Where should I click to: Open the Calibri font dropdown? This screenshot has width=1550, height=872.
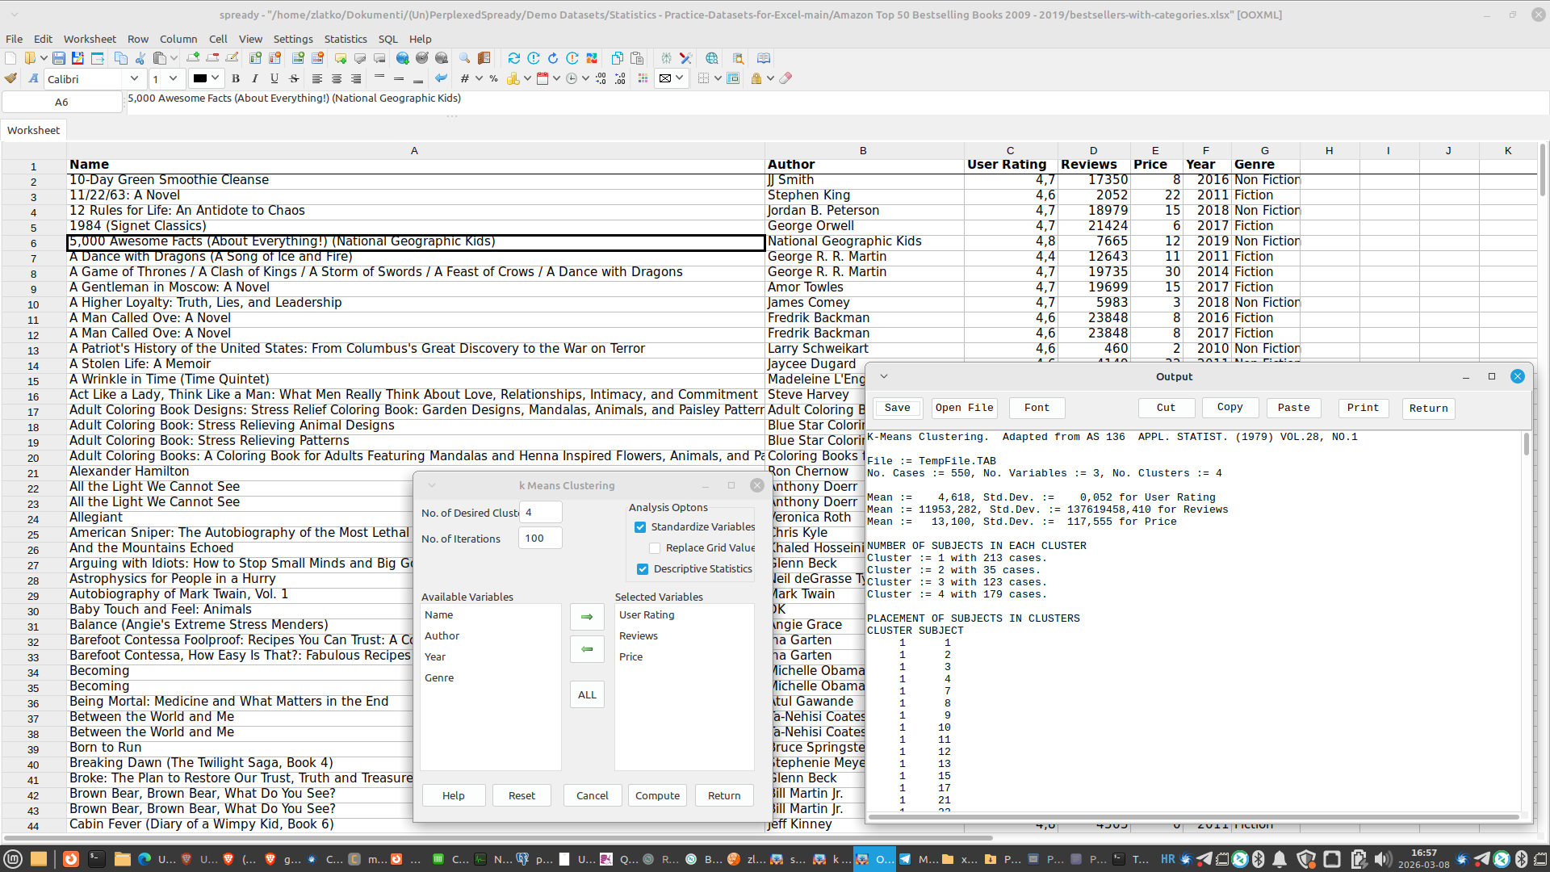[134, 78]
